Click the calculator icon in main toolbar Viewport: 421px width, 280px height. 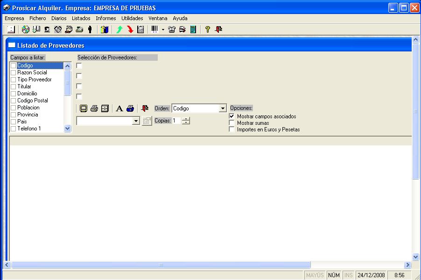tap(140, 29)
